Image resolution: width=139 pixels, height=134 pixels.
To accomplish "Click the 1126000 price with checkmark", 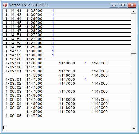I will click(x=35, y=59).
